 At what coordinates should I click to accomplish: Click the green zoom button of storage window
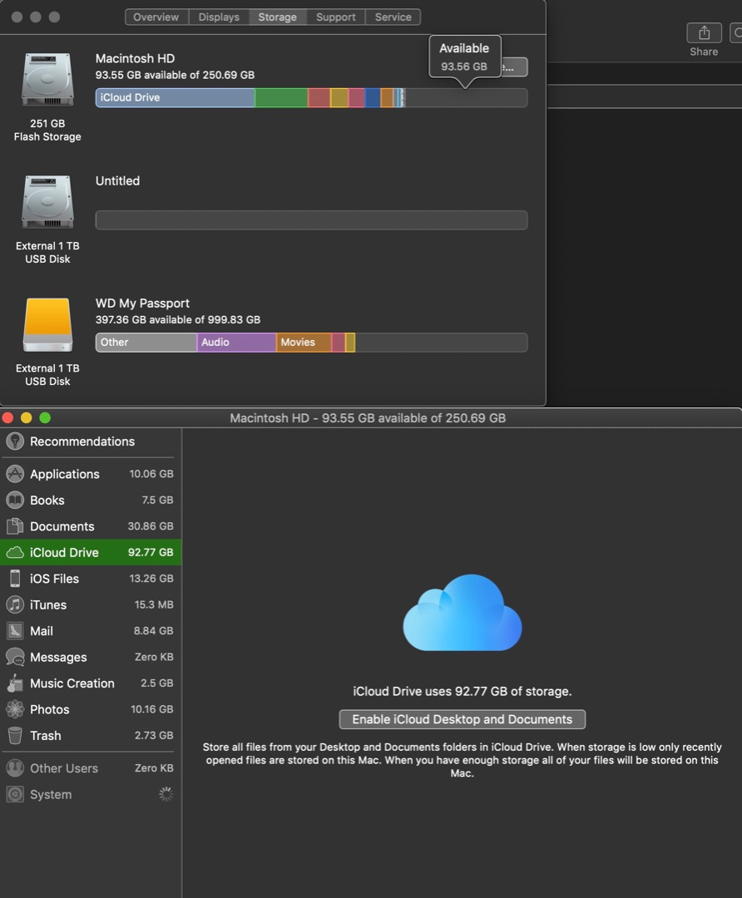tap(45, 417)
